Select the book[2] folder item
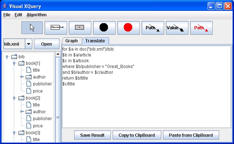The height and width of the screenshot is (144, 234). 29,98
